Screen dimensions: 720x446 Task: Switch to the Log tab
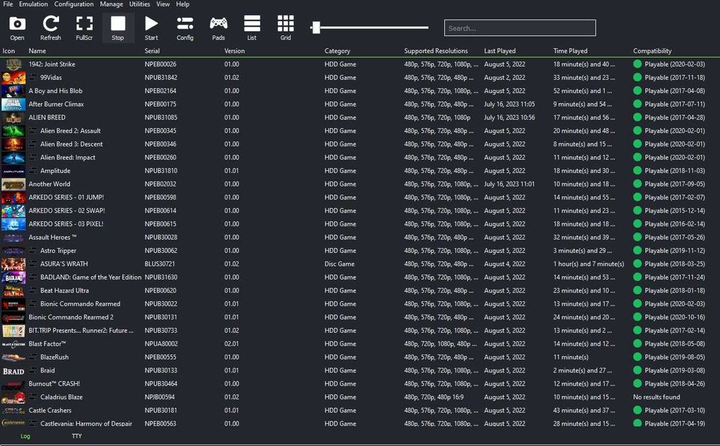25,436
